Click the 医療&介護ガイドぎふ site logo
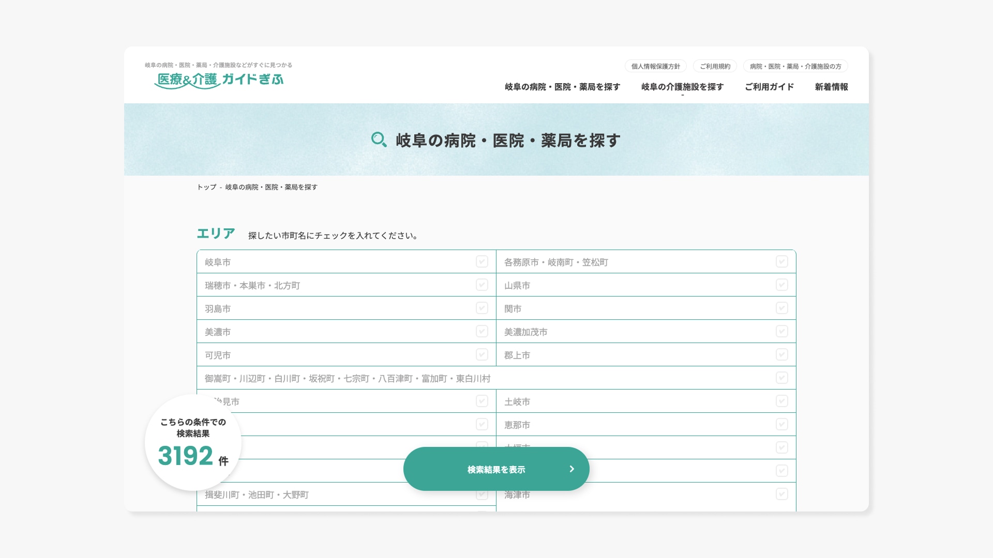 coord(219,80)
